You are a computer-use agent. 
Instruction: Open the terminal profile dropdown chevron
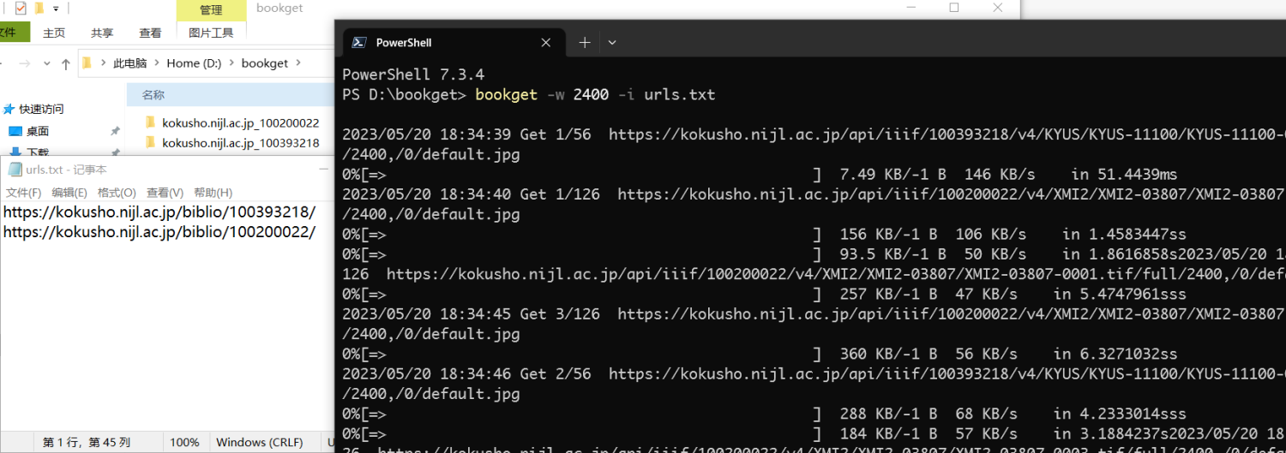pyautogui.click(x=612, y=43)
